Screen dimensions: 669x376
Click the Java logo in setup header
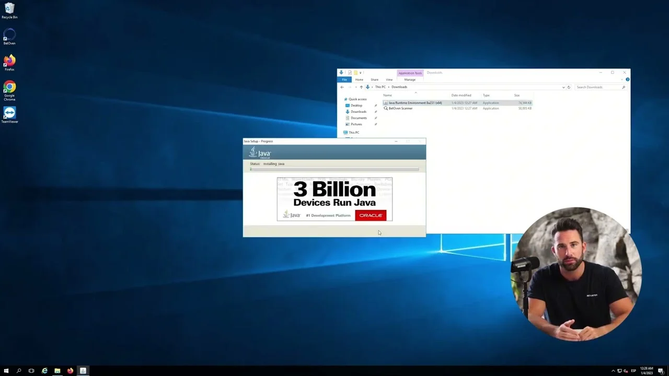tap(260, 152)
